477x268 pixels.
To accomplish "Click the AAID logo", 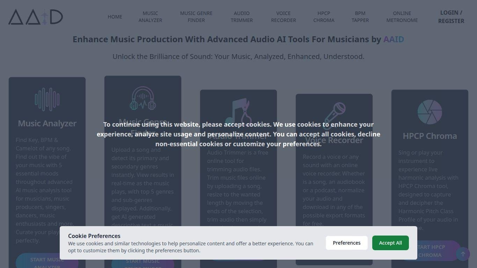I will coord(36,17).
